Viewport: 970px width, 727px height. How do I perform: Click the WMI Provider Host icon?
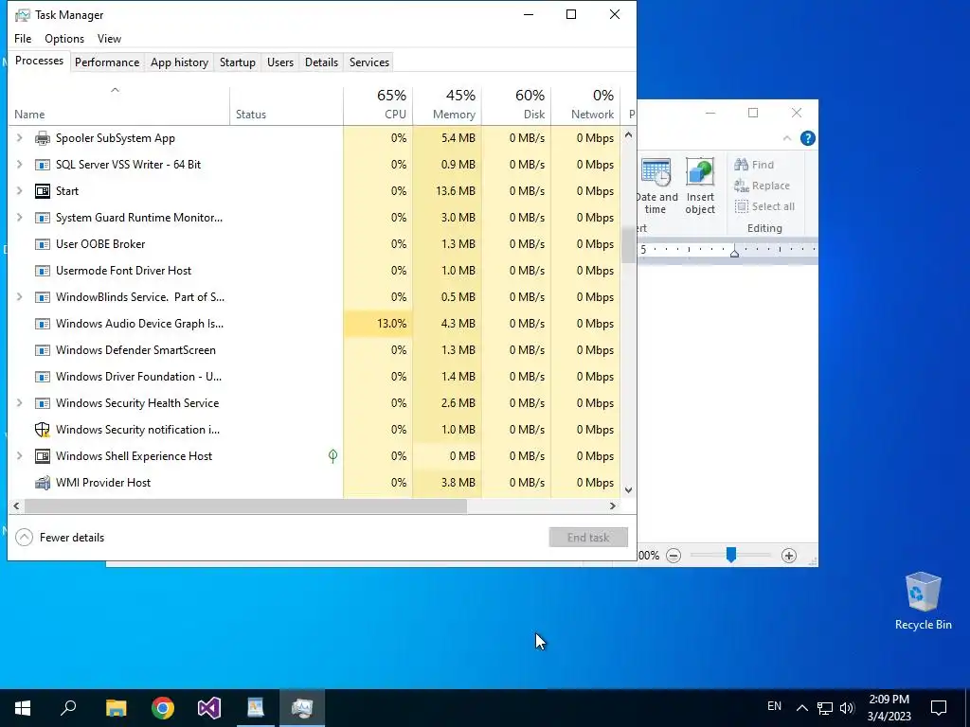(42, 483)
